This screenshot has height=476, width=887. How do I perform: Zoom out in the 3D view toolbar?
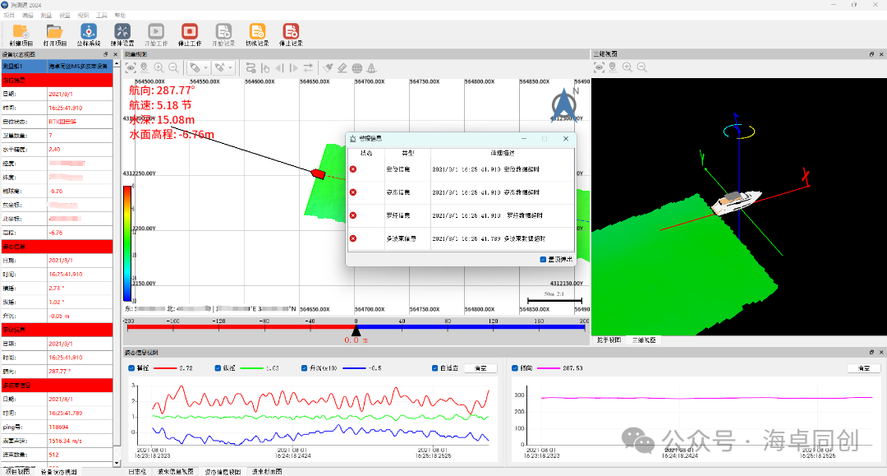coord(641,67)
